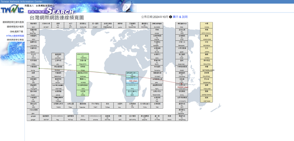
Task: Click the shuffle icon in the TWAREN node
Action: pyautogui.click(x=83, y=56)
